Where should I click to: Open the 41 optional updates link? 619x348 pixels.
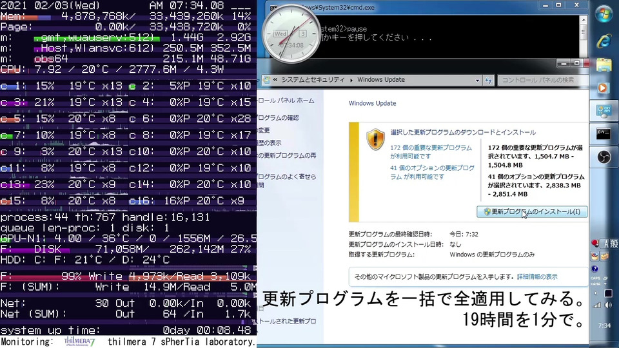tap(432, 172)
